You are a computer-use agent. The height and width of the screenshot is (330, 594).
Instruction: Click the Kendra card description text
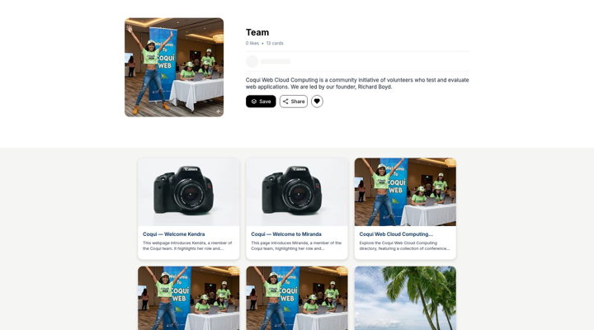tap(187, 246)
